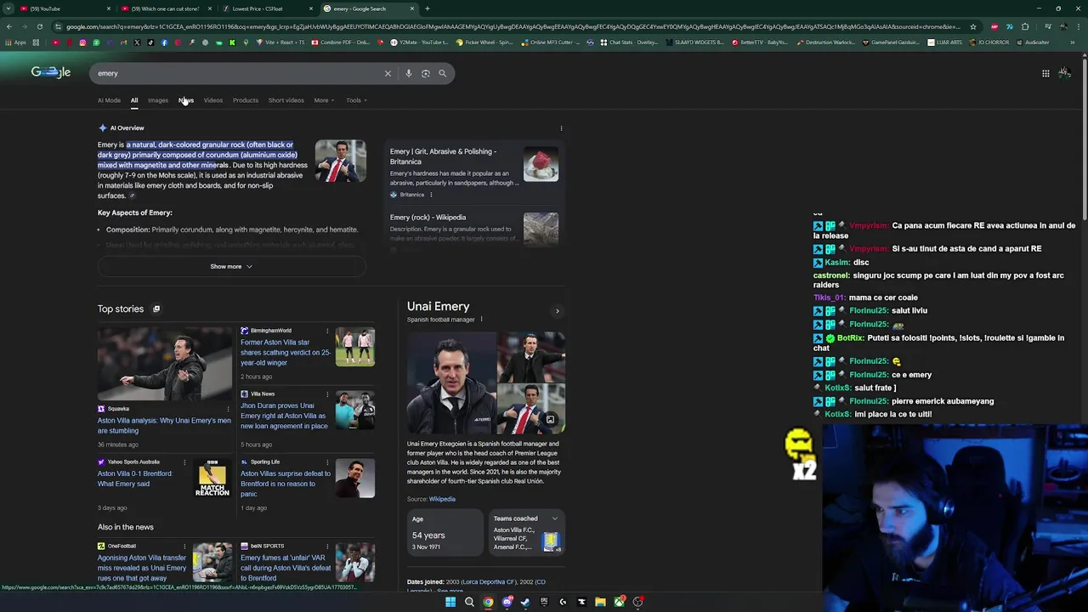Open the Age 54 years card
The width and height of the screenshot is (1088, 612).
pos(445,532)
